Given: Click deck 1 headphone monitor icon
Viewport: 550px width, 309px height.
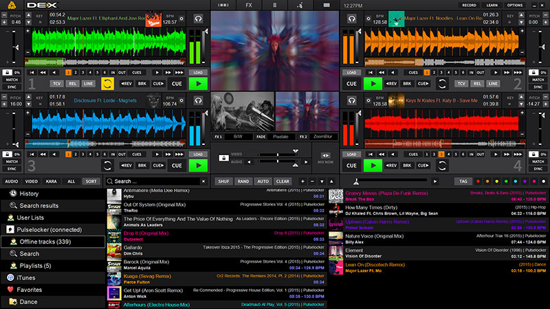Looking at the screenshot, I should (x=199, y=19).
